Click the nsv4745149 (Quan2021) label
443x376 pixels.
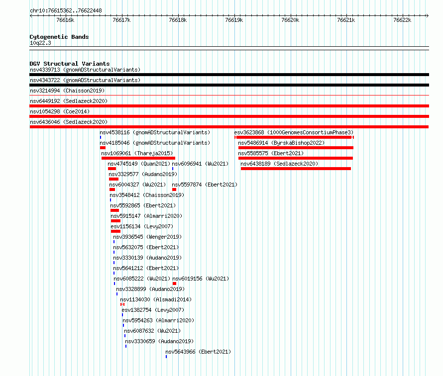pyautogui.click(x=139, y=164)
